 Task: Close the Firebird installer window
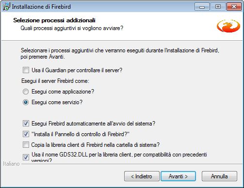click(234, 7)
